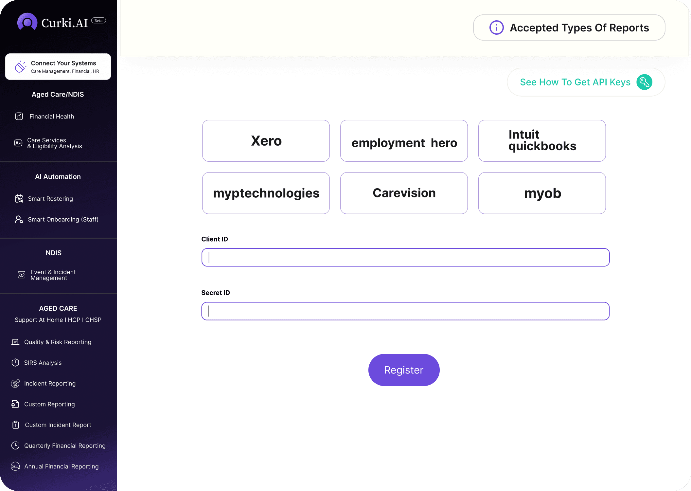
Task: Click the Smart Onboarding person icon
Action: tap(19, 219)
